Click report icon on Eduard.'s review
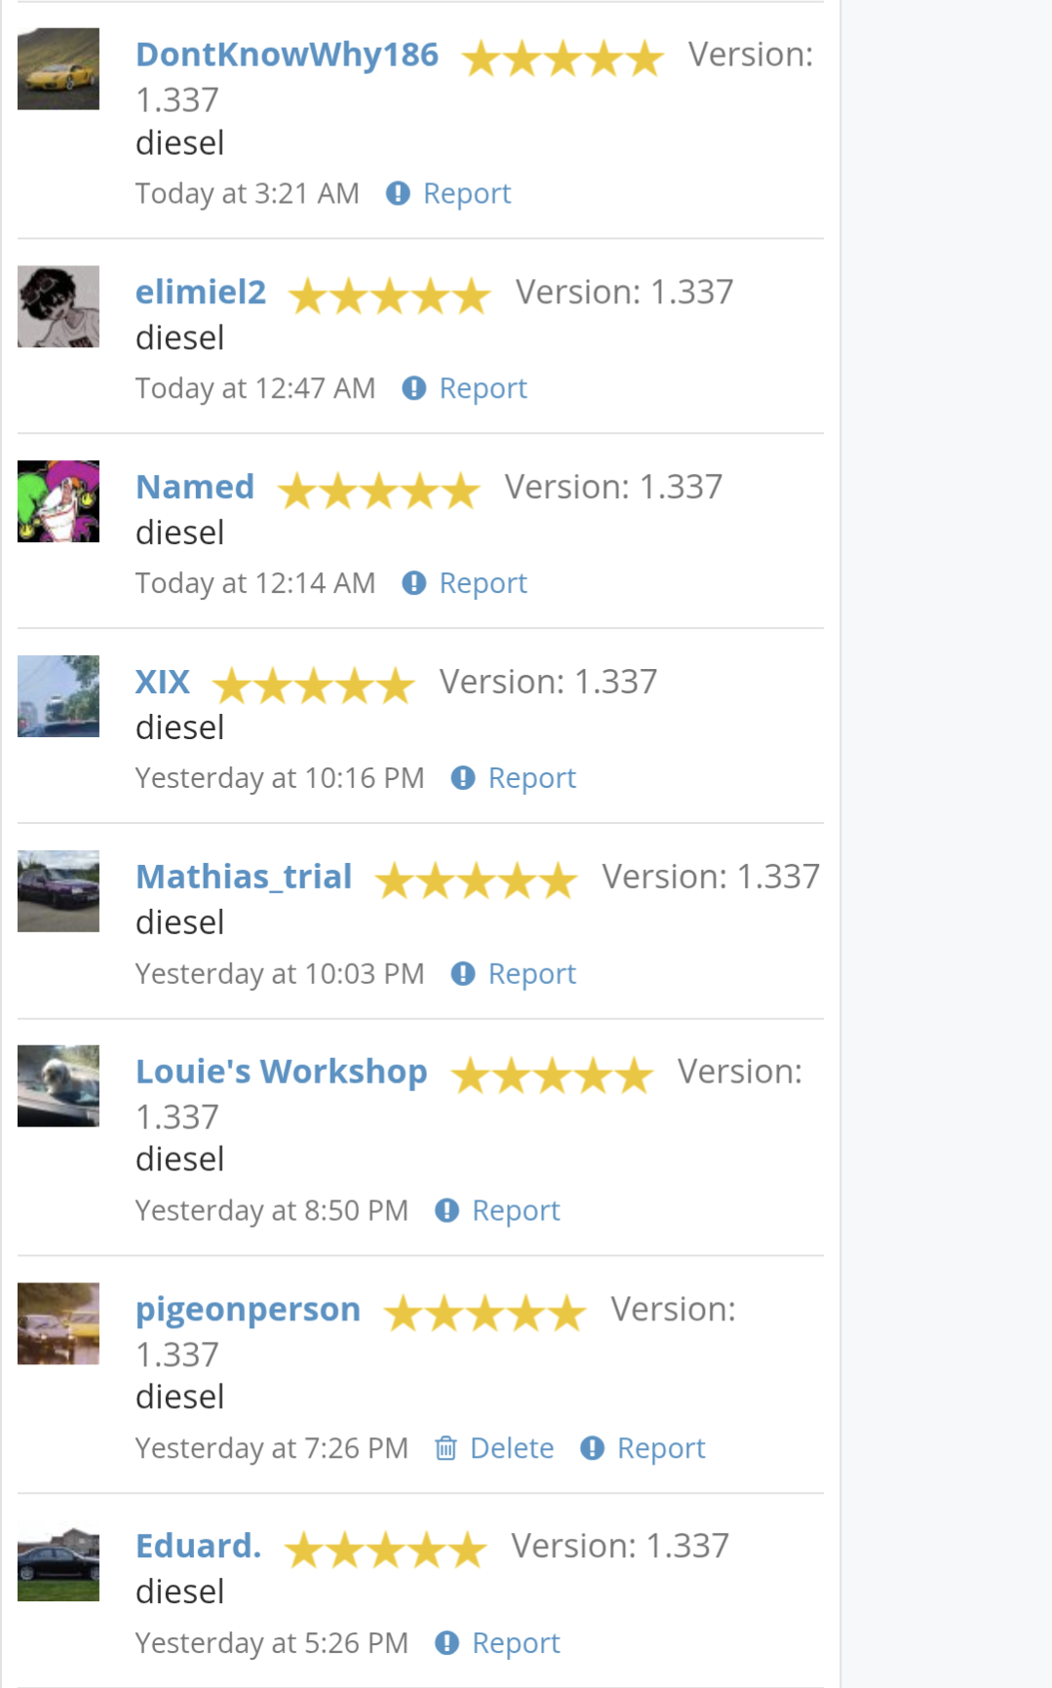This screenshot has width=1052, height=1688. coord(447,1643)
